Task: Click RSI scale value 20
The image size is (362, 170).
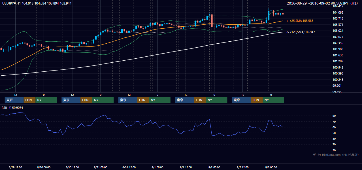Action: click(334, 150)
